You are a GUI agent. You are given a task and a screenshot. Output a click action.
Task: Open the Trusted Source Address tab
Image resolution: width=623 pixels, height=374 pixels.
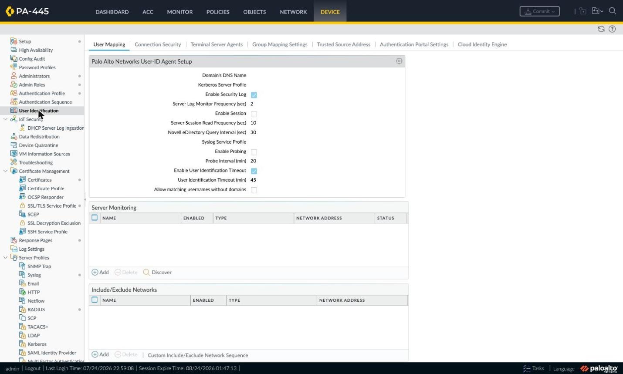pyautogui.click(x=343, y=44)
